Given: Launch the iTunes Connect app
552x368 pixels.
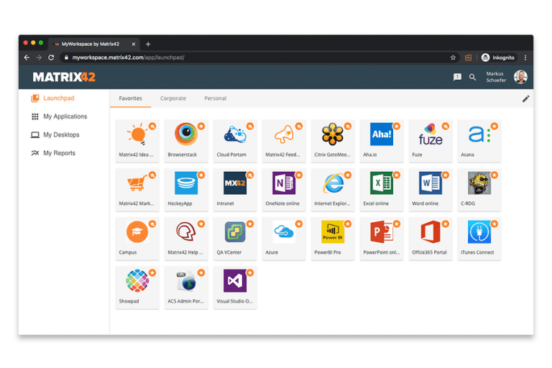Looking at the screenshot, I should 479,239.
